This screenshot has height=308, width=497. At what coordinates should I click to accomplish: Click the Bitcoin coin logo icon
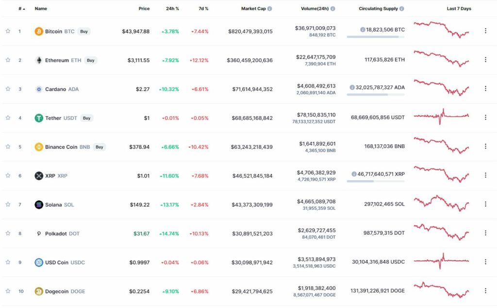coord(39,32)
